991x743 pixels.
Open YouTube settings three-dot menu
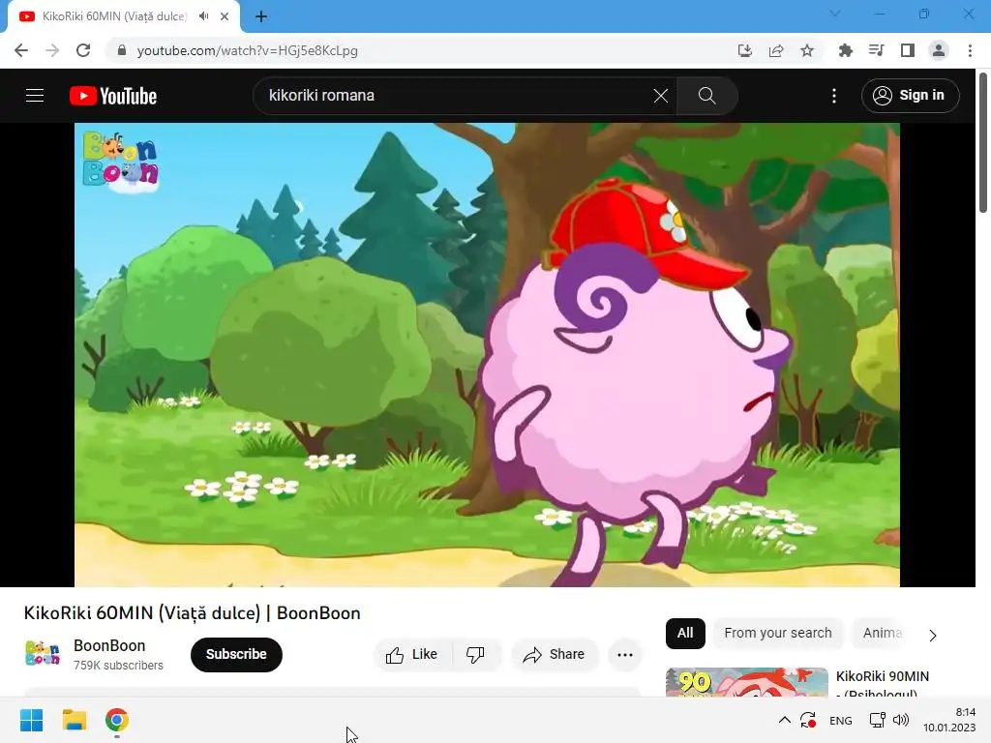point(834,96)
